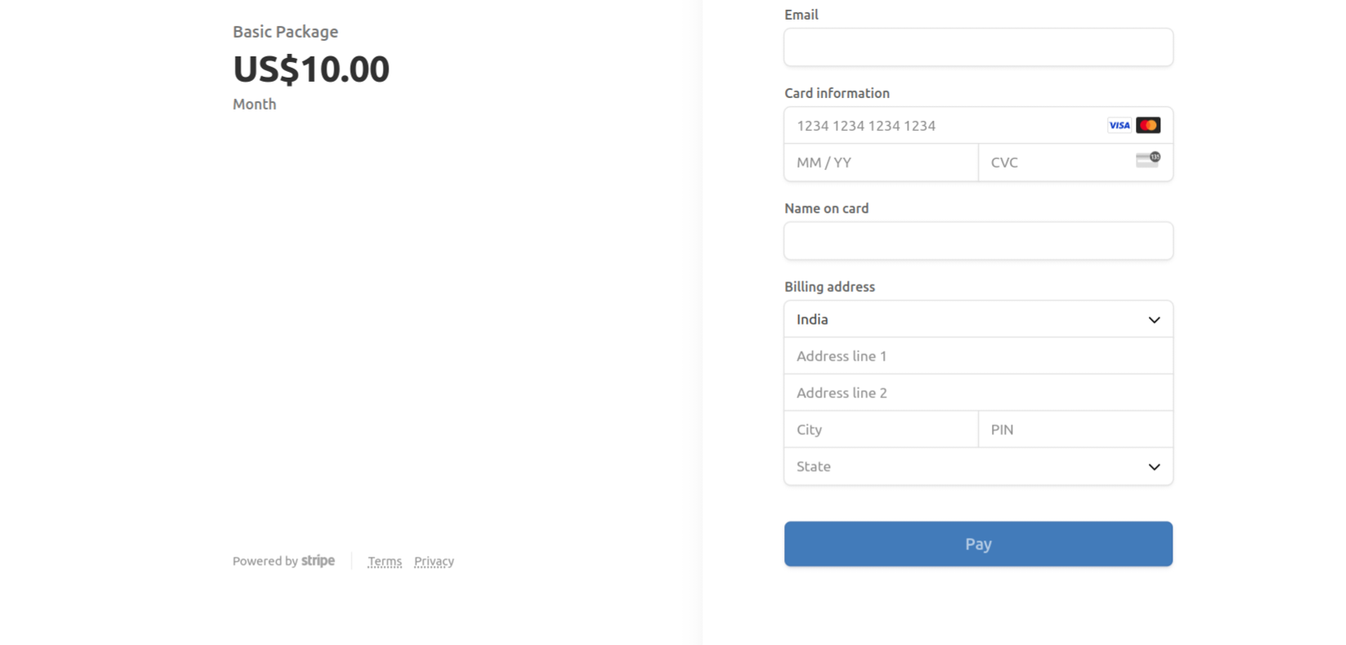This screenshot has height=645, width=1346.
Task: Click the Mastercard logo icon
Action: [1148, 125]
